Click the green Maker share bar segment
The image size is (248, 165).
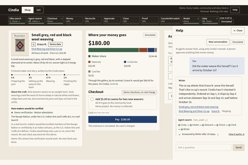coord(114,50)
